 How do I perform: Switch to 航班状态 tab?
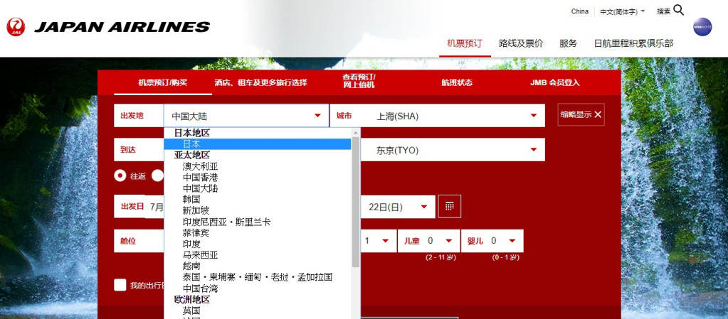tap(457, 82)
